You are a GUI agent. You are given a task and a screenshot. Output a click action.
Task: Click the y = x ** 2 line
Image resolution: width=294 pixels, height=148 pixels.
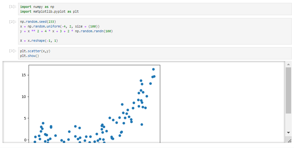(66, 31)
